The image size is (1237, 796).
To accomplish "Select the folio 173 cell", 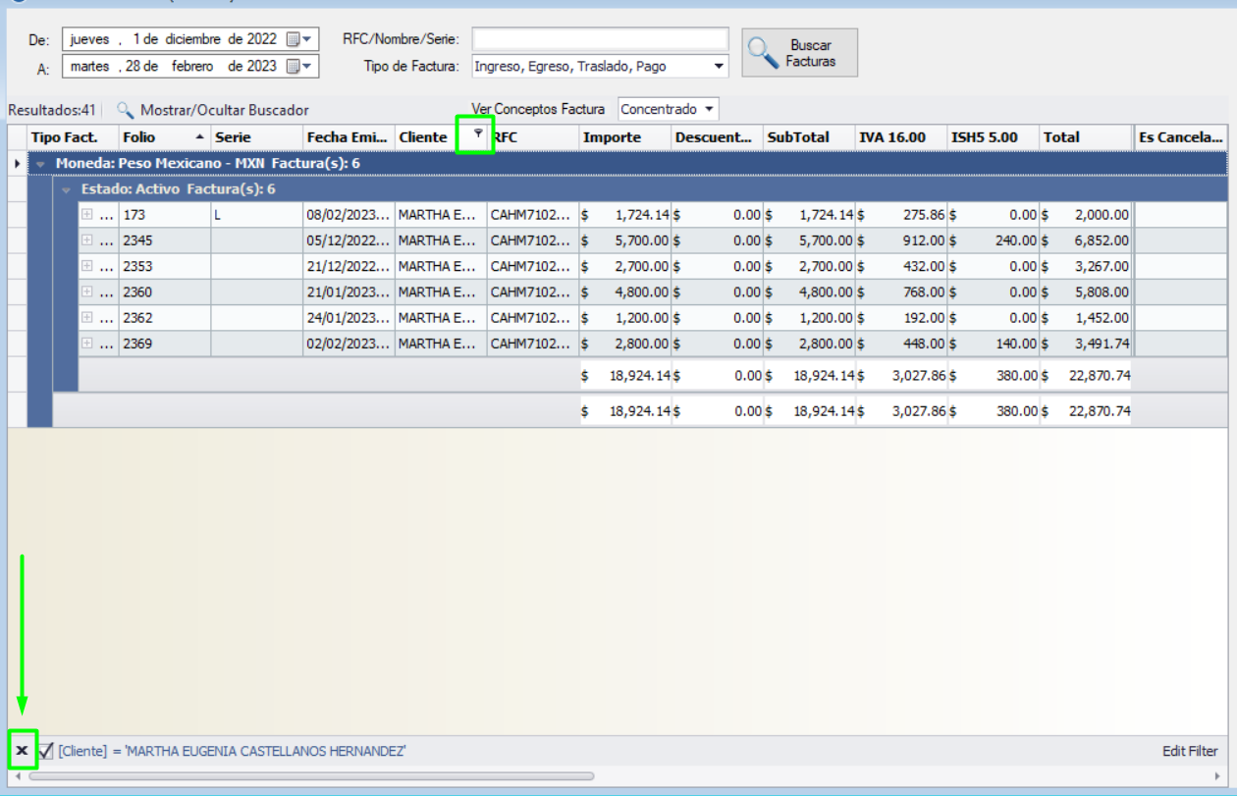I will pos(165,214).
